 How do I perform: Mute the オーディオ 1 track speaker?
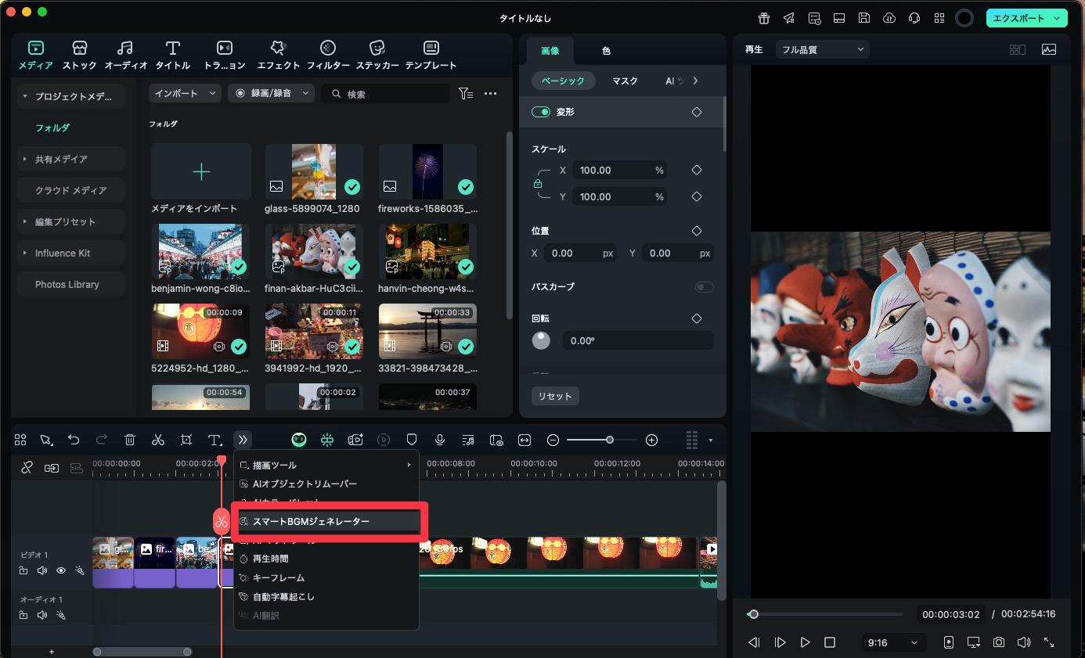pyautogui.click(x=42, y=615)
